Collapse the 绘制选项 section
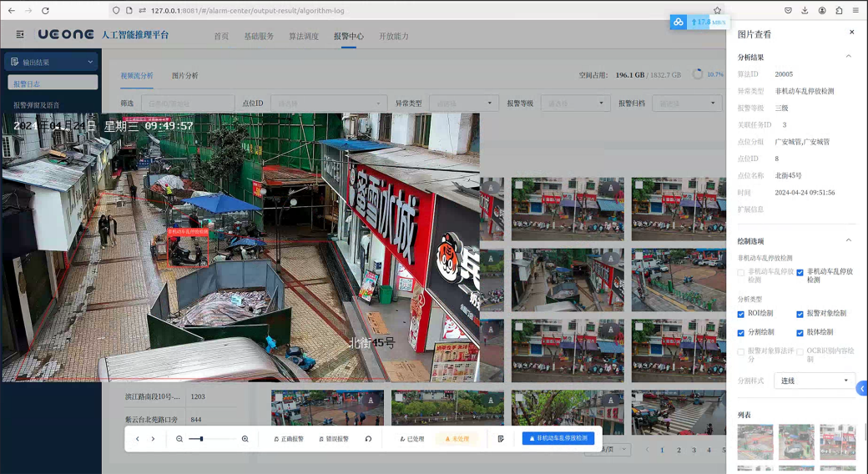This screenshot has height=474, width=868. coord(849,240)
